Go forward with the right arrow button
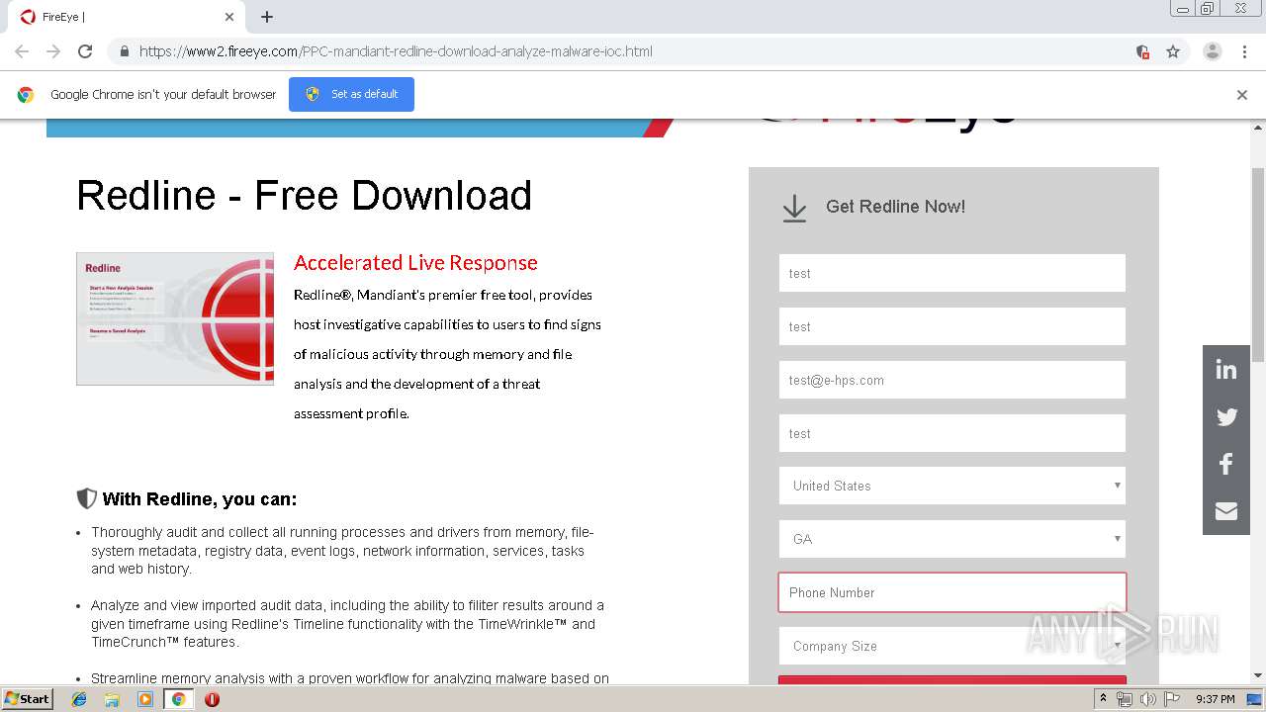Viewport: 1266px width, 712px height. tap(53, 51)
